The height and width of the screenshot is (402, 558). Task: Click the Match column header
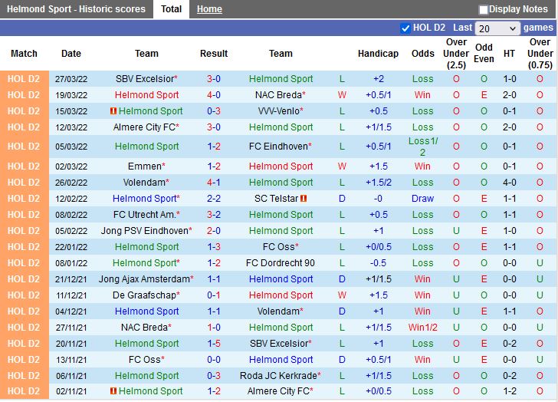24,54
